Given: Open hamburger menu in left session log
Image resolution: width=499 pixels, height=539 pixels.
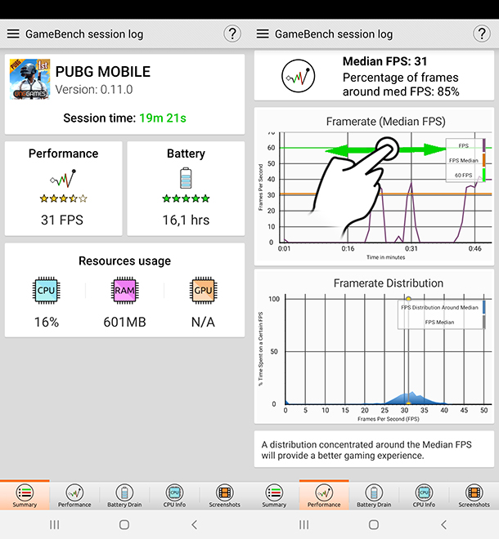Looking at the screenshot, I should click(x=13, y=33).
